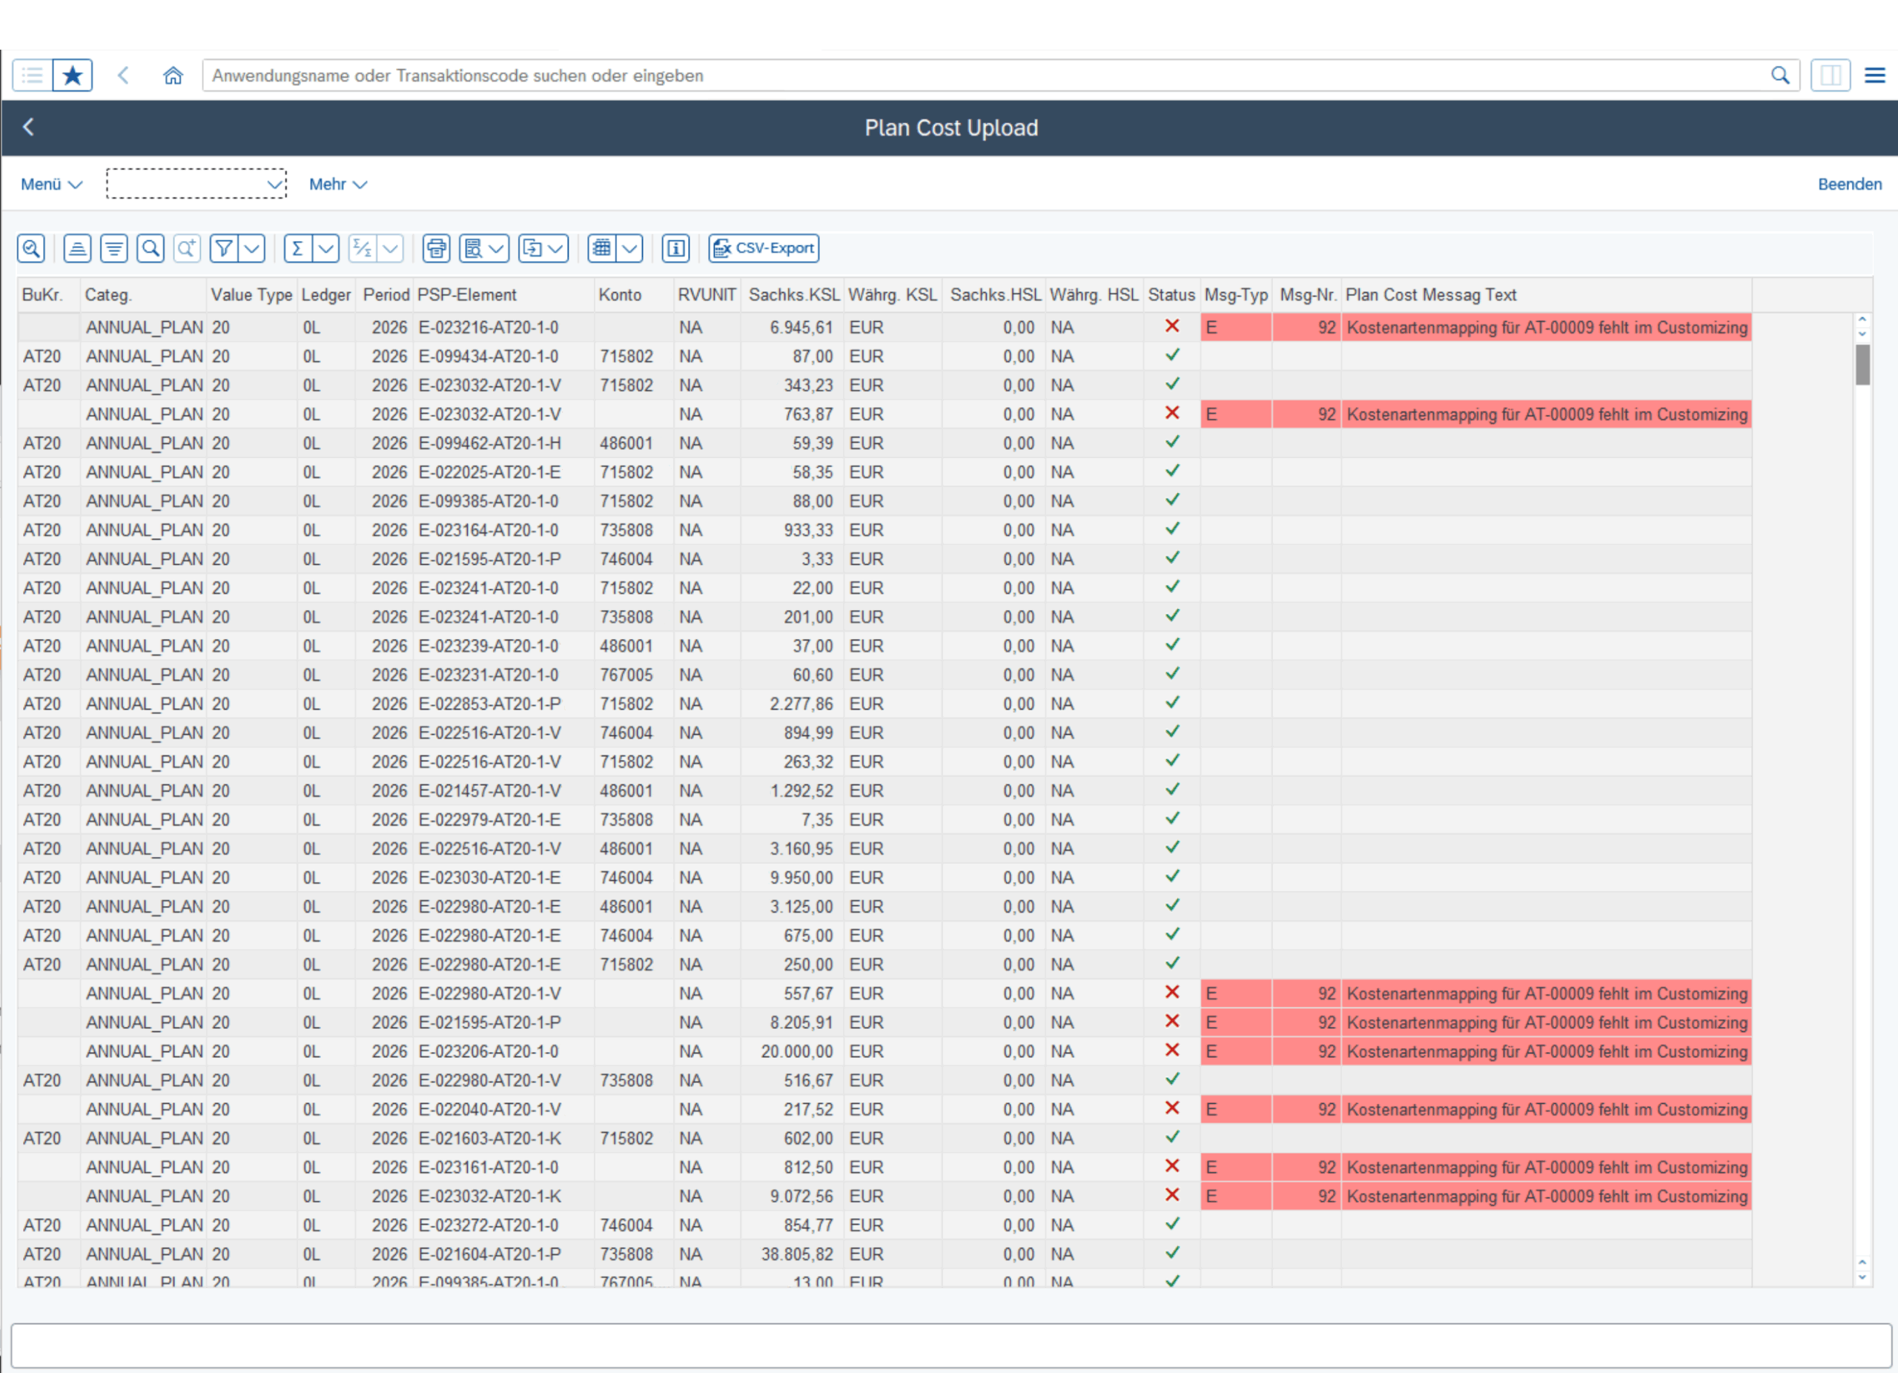Open the Menü menu
Image resolution: width=1898 pixels, height=1373 pixels.
tap(51, 184)
